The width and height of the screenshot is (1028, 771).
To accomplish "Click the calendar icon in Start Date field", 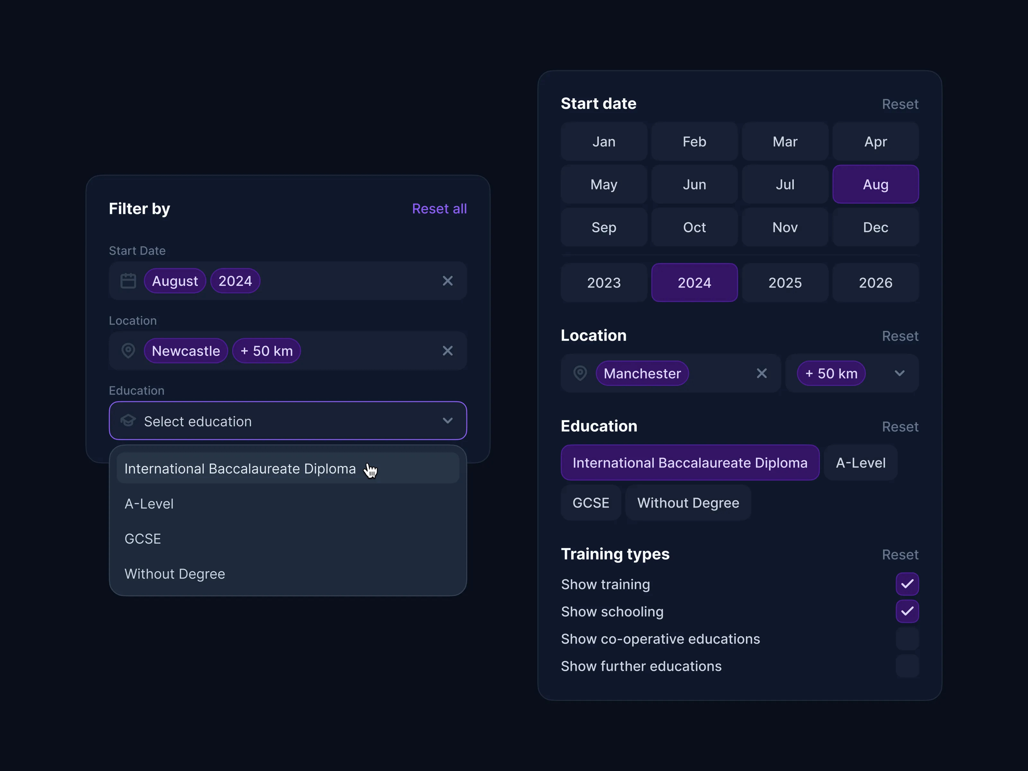I will pyautogui.click(x=128, y=281).
